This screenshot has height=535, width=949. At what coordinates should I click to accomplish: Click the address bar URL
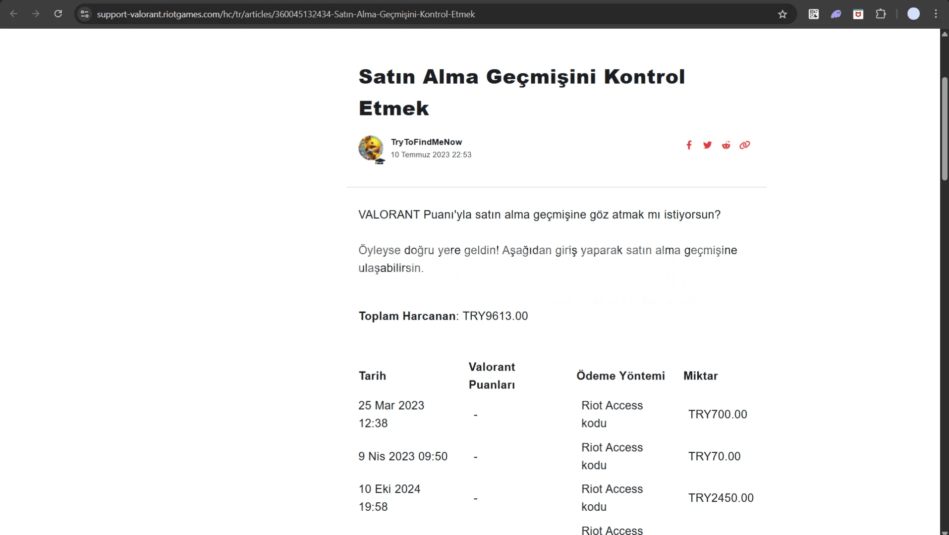[286, 14]
